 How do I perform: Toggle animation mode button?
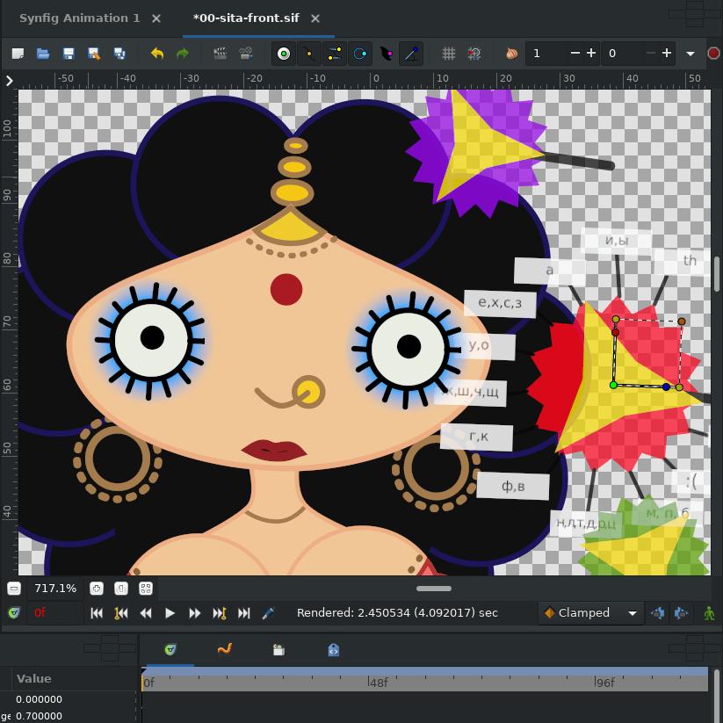pyautogui.click(x=709, y=613)
